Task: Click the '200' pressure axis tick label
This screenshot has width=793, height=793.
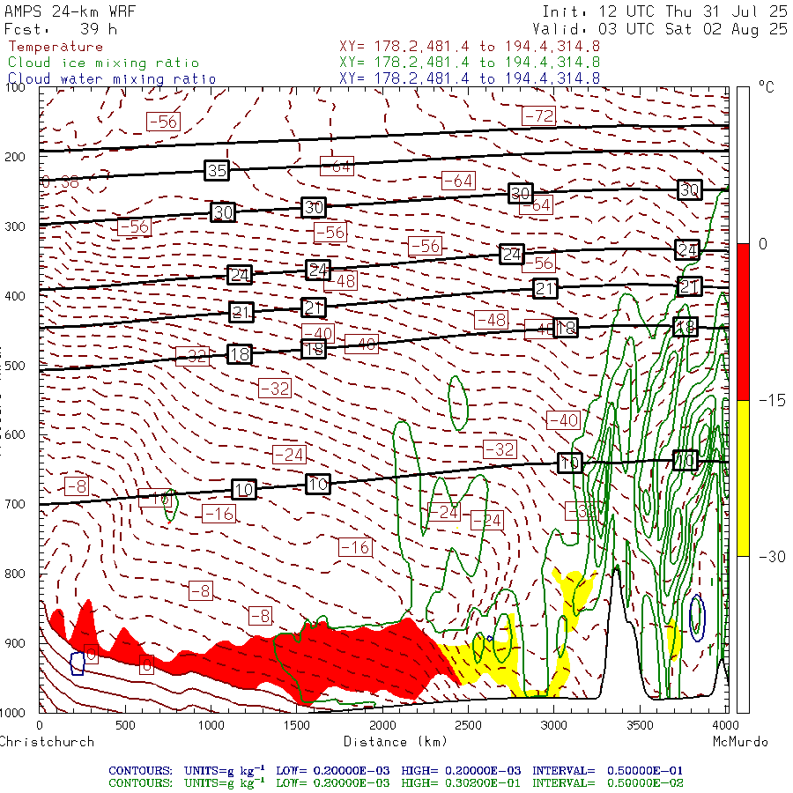Action: pos(15,158)
